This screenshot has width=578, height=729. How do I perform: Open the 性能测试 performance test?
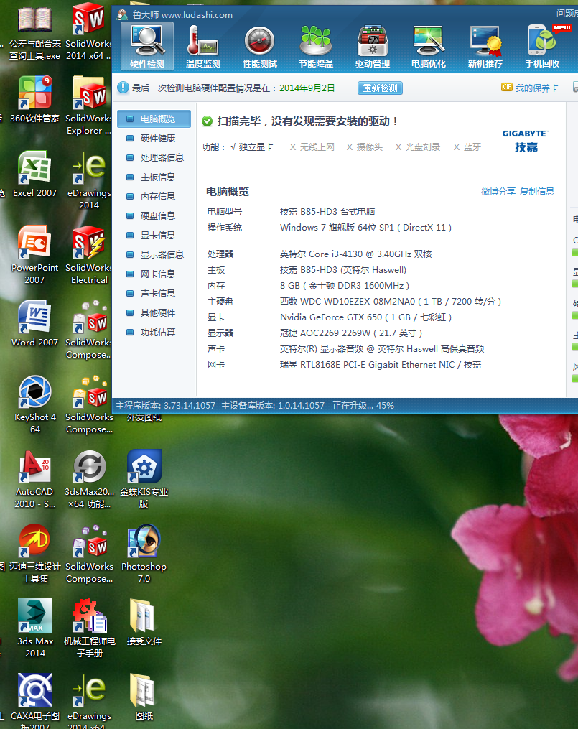[260, 47]
